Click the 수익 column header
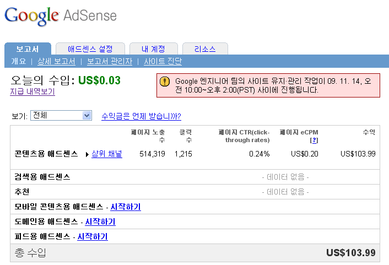This screenshot has width=389, height=265. pos(369,132)
